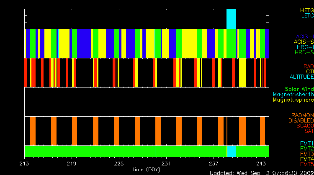The width and height of the screenshot is (314, 175).
Task: Select the DISABLED legend label
Action: [300, 120]
